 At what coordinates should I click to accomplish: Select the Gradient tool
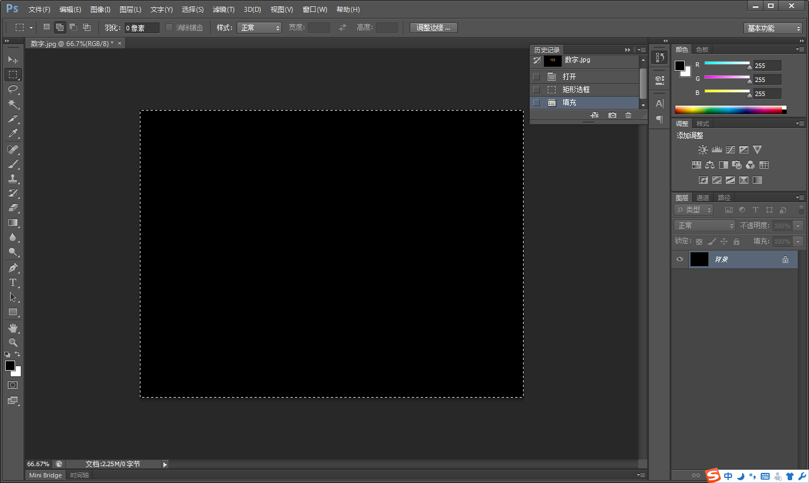point(13,222)
